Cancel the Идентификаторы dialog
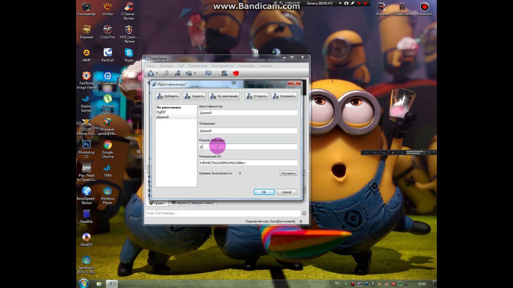The height and width of the screenshot is (288, 513). [x=287, y=192]
